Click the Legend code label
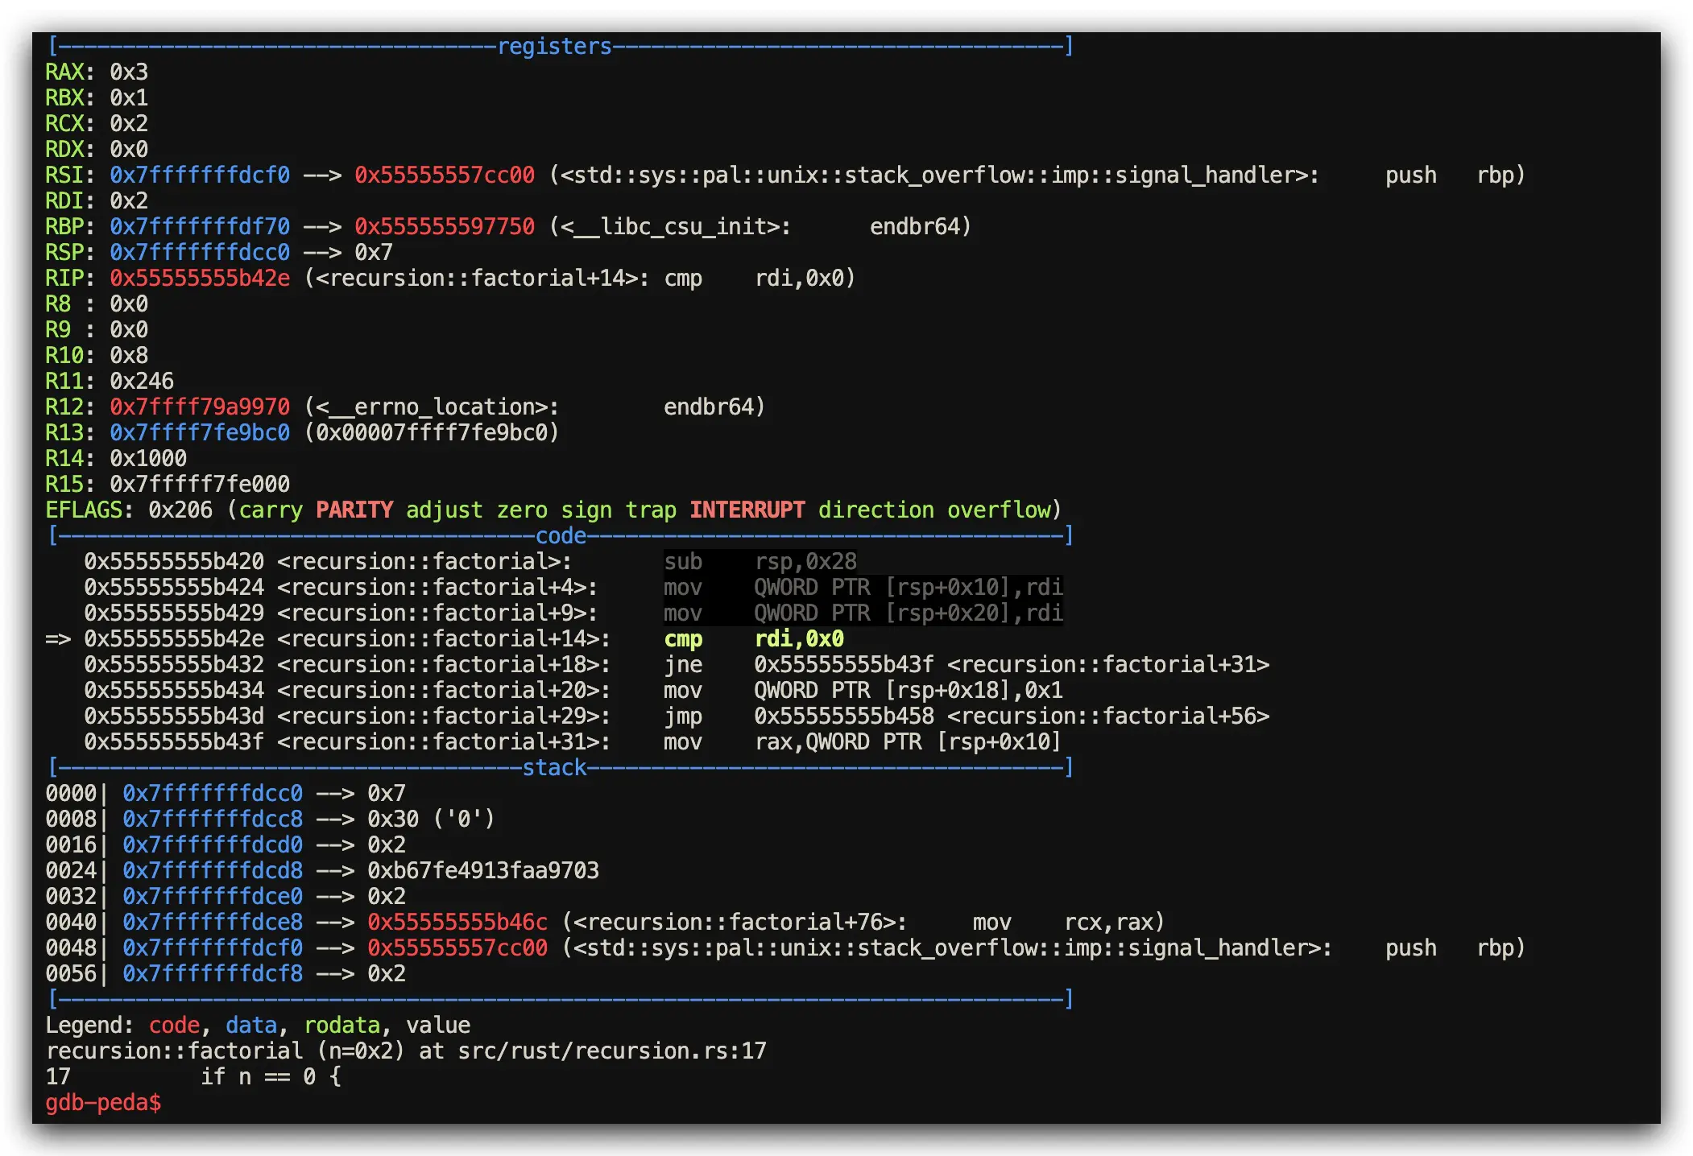This screenshot has height=1156, width=1693. (174, 1026)
